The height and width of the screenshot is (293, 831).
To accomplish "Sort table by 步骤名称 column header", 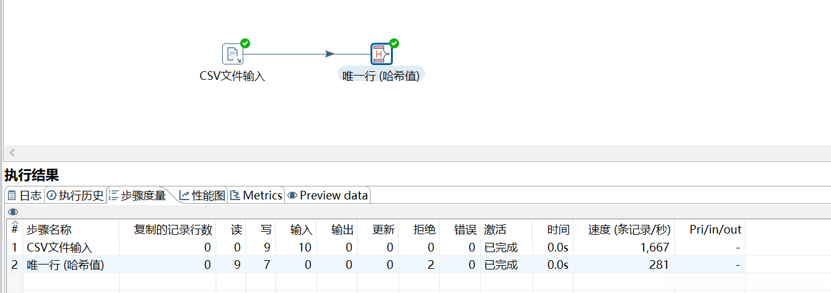I will (49, 230).
